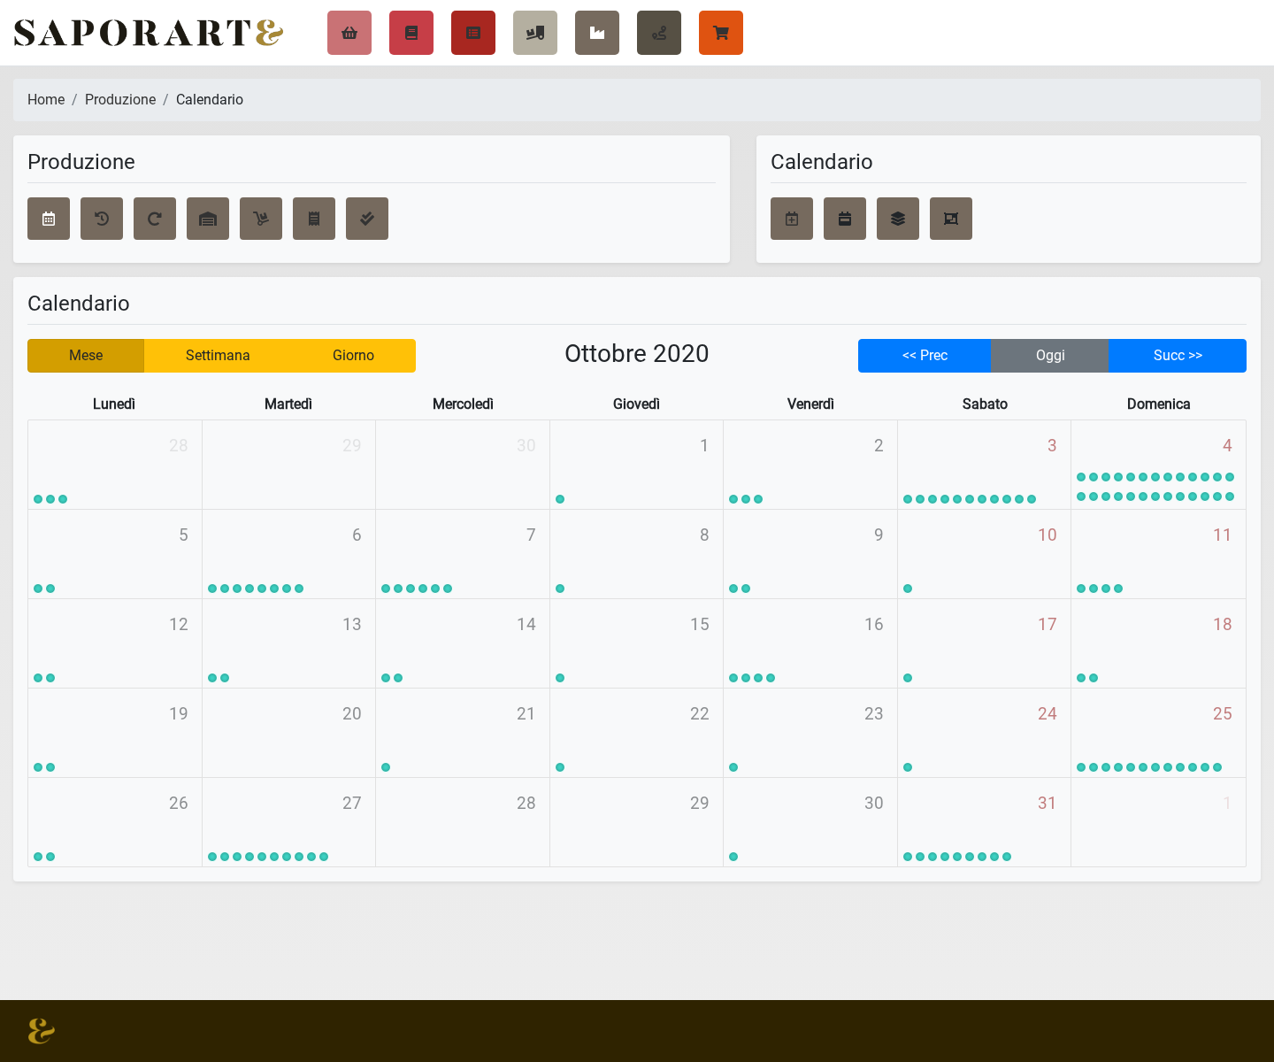This screenshot has width=1274, height=1062.
Task: Select day 27 in the calendar
Action: click(288, 822)
